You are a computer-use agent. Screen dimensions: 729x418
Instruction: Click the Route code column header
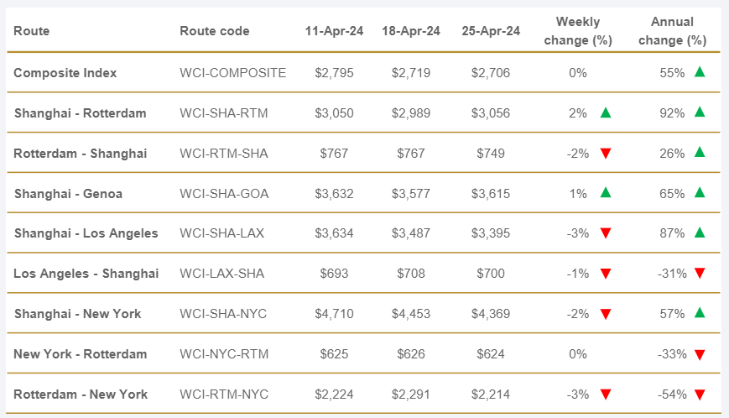[214, 31]
